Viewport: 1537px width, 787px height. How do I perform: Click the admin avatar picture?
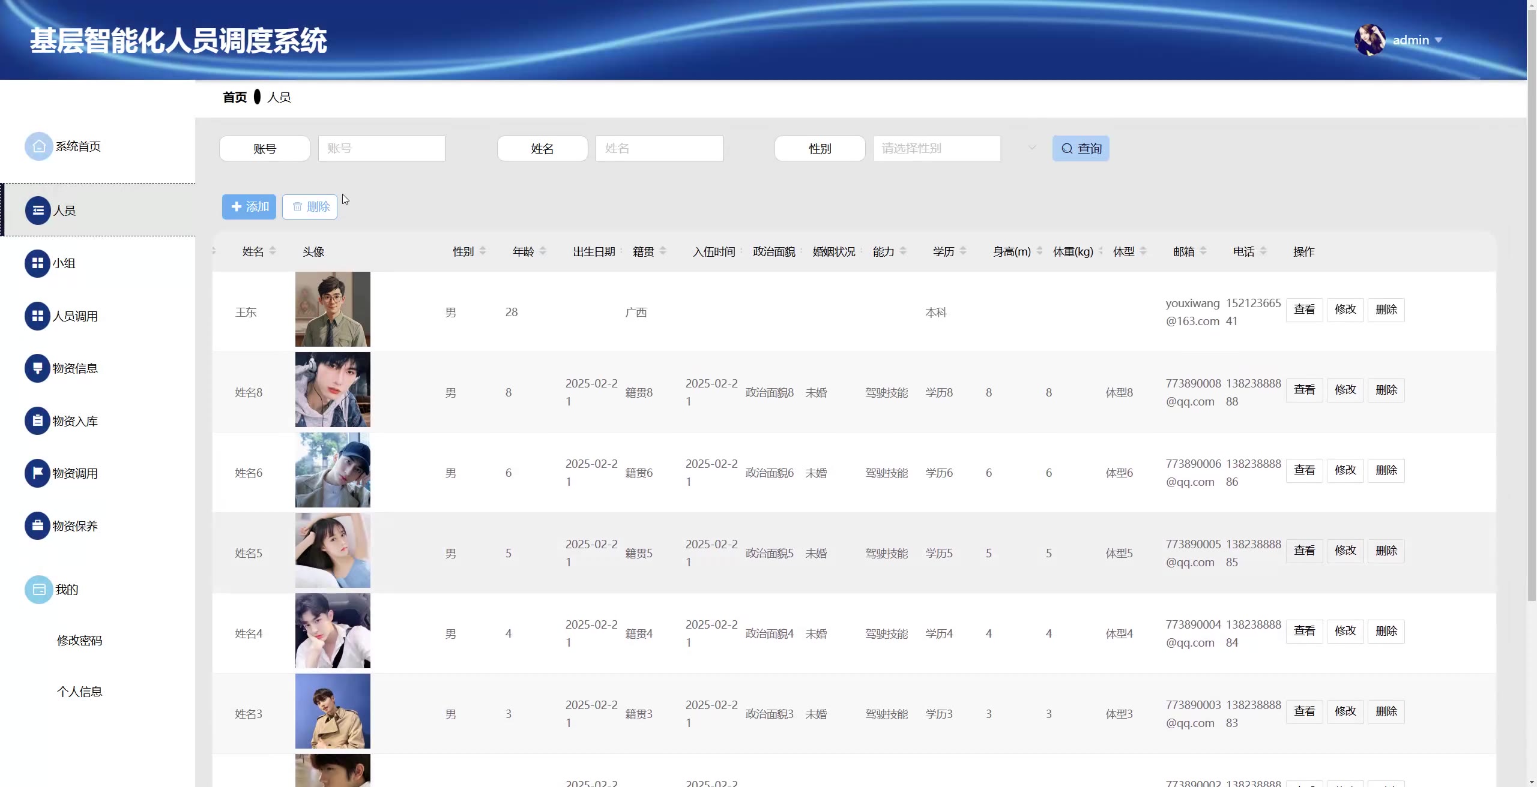click(1369, 40)
